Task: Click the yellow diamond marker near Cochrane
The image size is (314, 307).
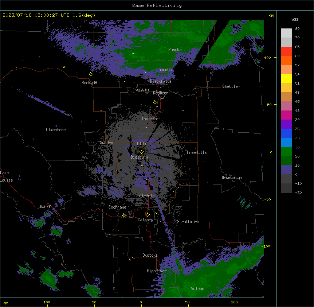Action: pos(124,215)
